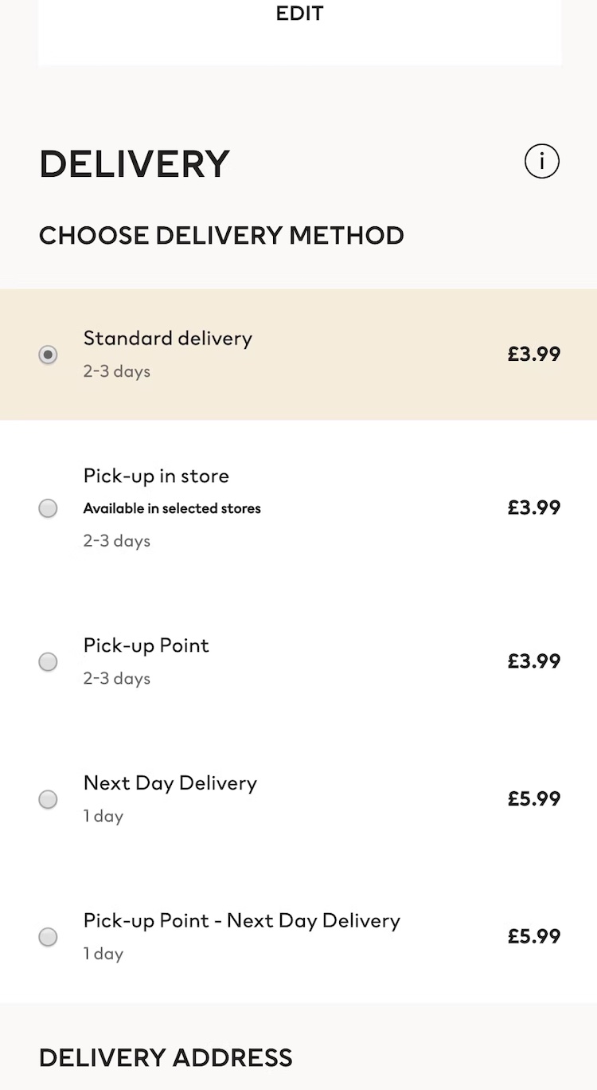Tap the Pick-up Point - Next Day Delivery title
This screenshot has height=1090, width=597.
(x=241, y=921)
